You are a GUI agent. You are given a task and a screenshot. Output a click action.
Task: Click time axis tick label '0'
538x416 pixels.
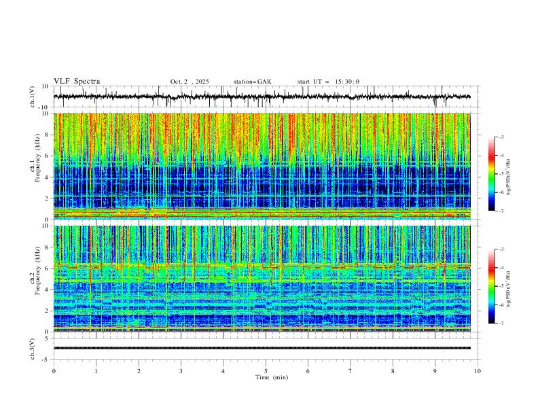54,371
